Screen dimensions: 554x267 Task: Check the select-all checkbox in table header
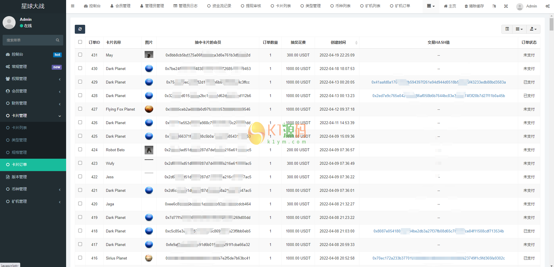pyautogui.click(x=80, y=42)
